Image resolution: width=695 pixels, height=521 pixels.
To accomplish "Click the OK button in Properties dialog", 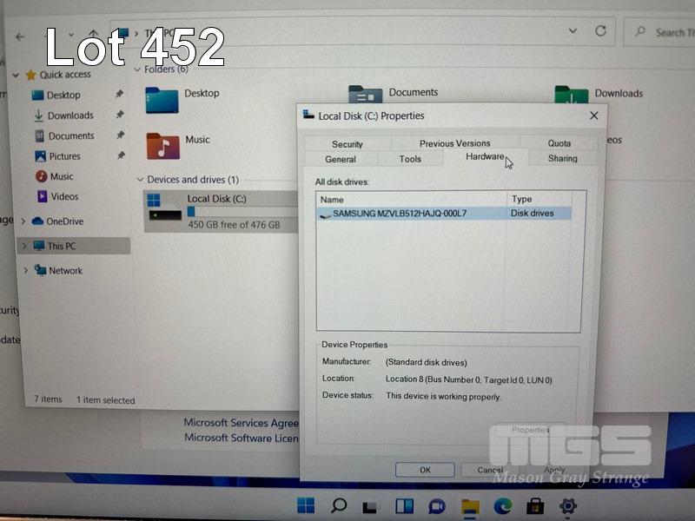I will coord(425,470).
